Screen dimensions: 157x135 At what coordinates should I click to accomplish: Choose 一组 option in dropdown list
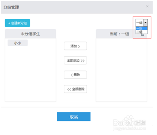(142, 28)
